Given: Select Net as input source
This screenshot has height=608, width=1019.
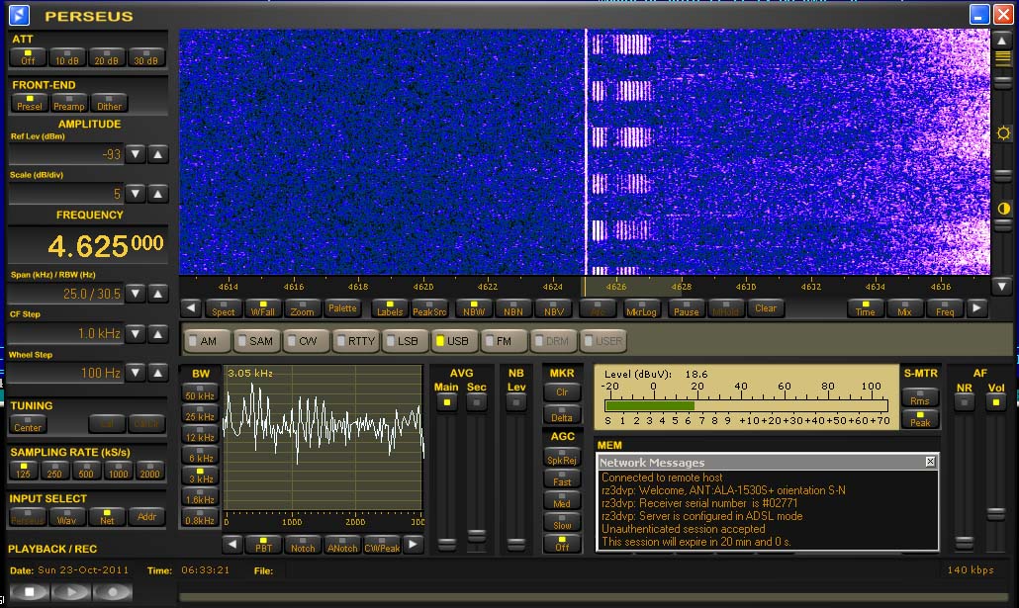Looking at the screenshot, I should point(107,516).
